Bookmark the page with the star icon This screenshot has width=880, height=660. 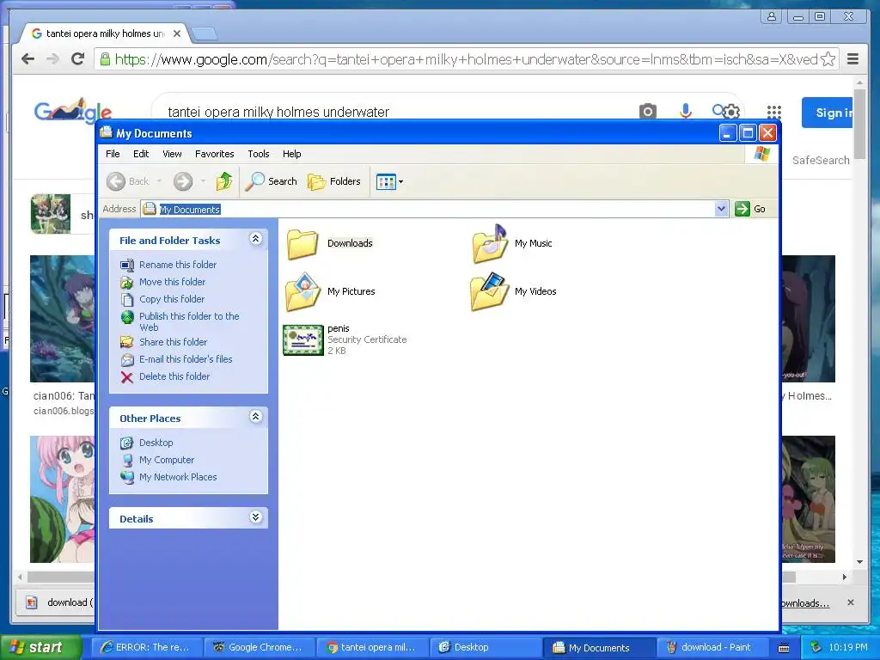[x=828, y=59]
